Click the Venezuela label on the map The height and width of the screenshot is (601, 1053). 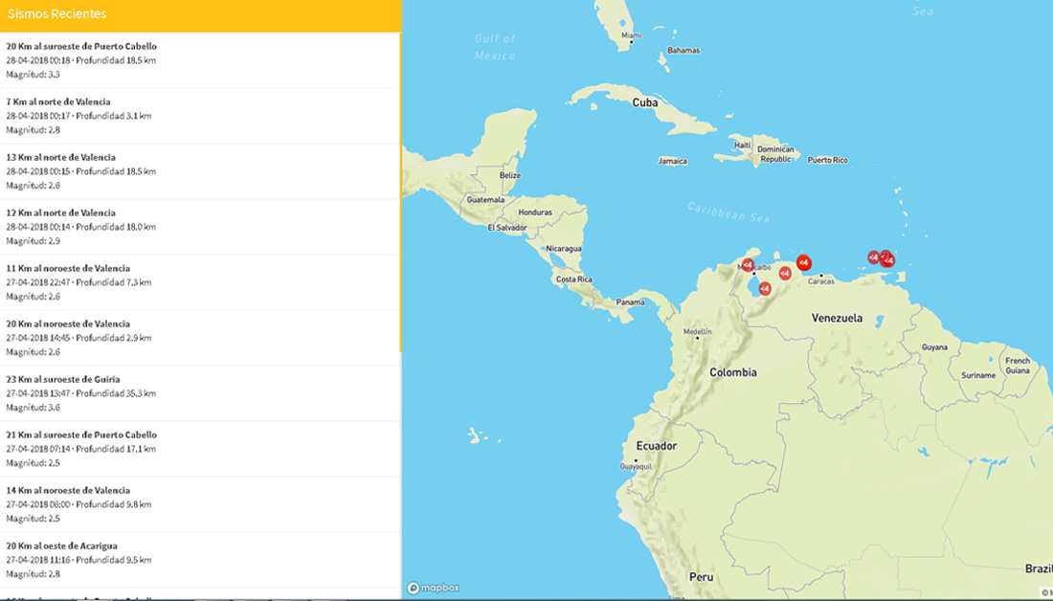click(837, 319)
